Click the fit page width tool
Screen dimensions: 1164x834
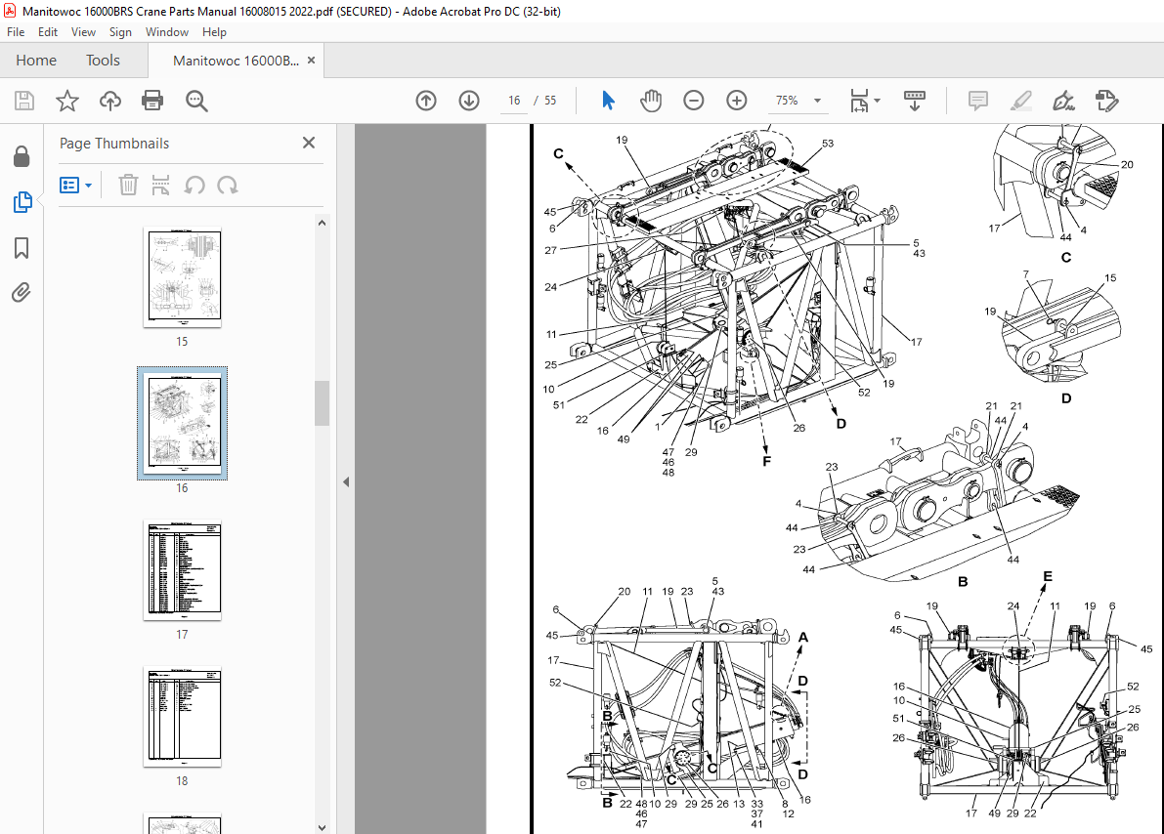(860, 101)
